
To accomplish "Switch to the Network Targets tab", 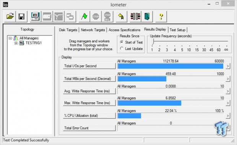I will click(93, 30).
